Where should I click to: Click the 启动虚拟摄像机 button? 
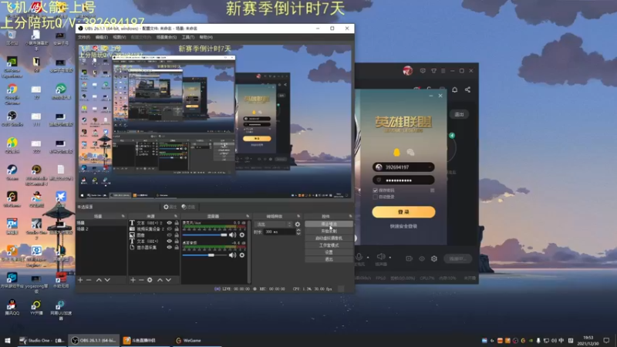coord(329,238)
